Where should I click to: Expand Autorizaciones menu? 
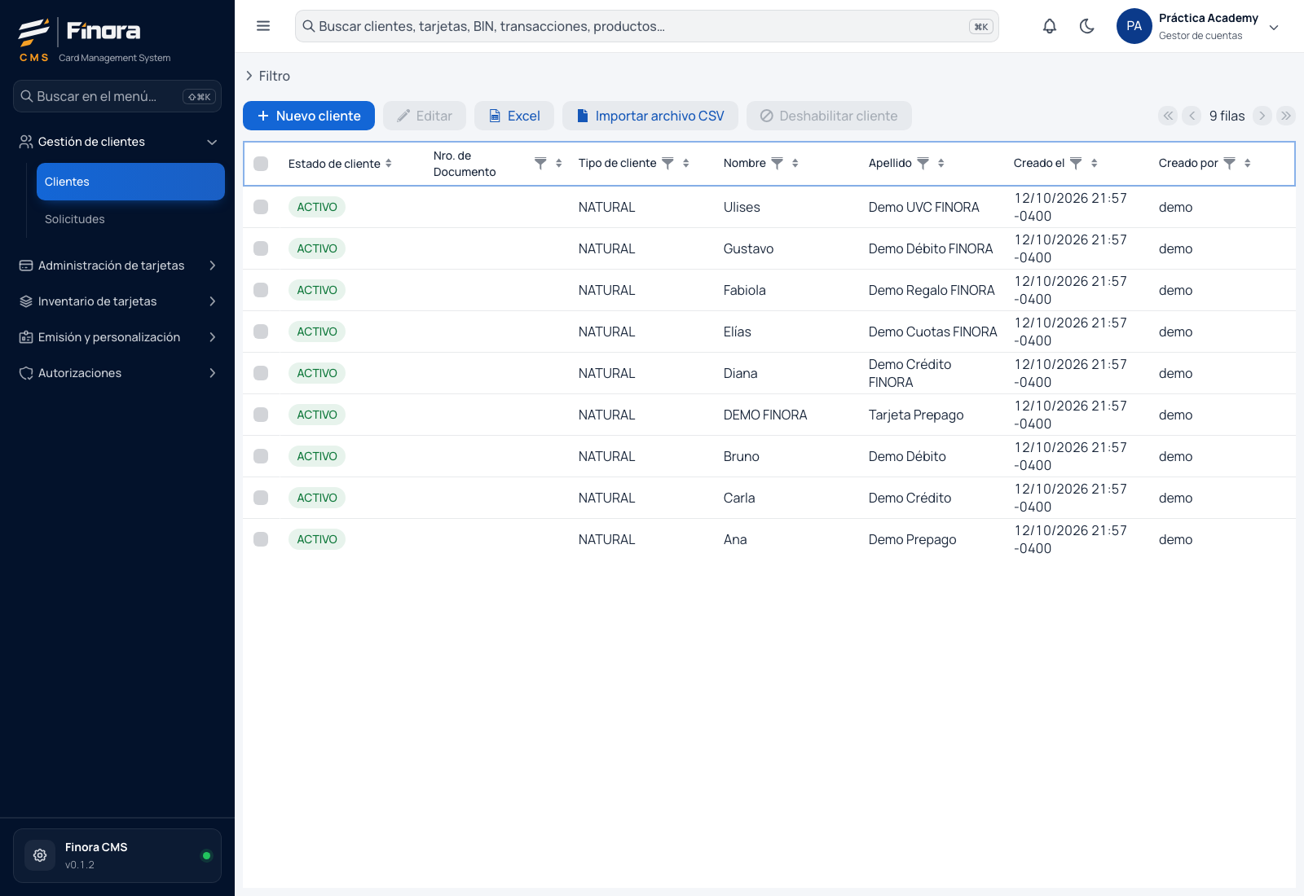pyautogui.click(x=117, y=373)
